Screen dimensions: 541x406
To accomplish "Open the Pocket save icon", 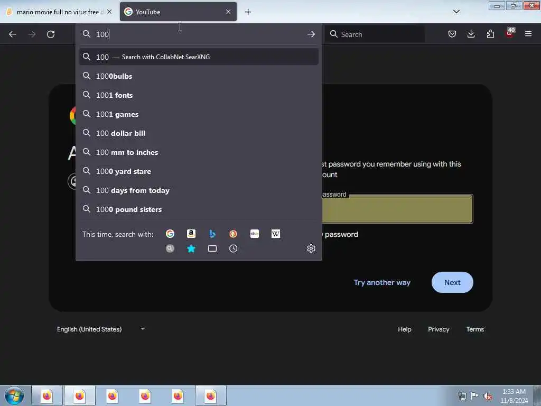I will (x=452, y=34).
